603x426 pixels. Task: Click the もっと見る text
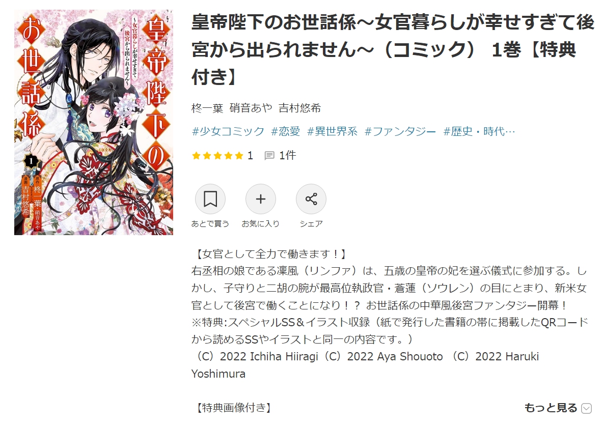(551, 408)
